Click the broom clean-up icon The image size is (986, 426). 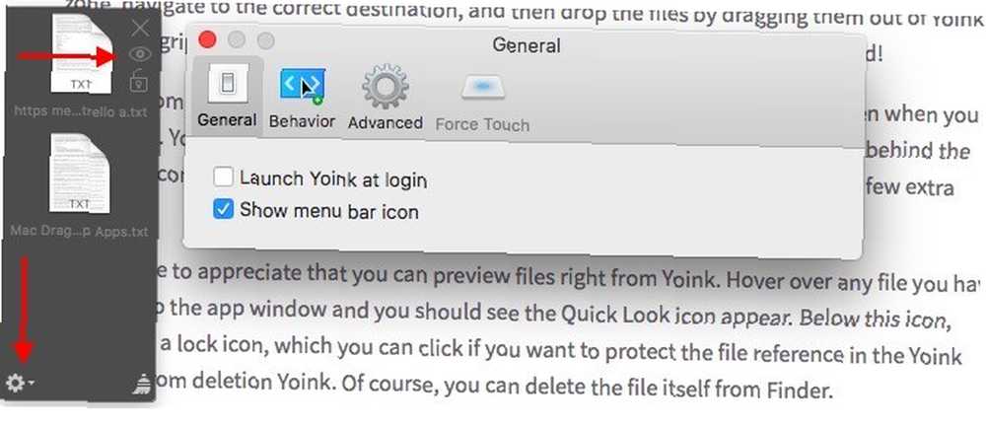[143, 383]
